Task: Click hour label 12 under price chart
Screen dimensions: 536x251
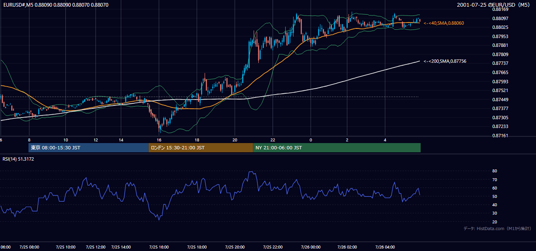Action: (96, 140)
